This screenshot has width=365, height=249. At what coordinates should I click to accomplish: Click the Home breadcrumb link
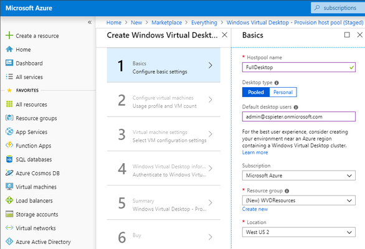tap(114, 22)
